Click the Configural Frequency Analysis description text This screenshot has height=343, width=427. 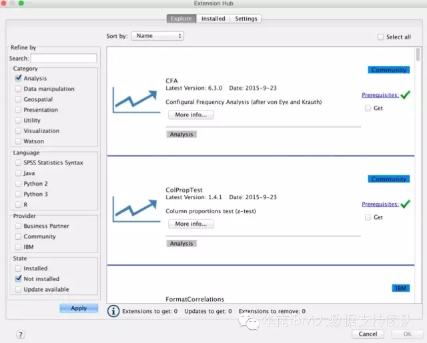click(x=244, y=102)
